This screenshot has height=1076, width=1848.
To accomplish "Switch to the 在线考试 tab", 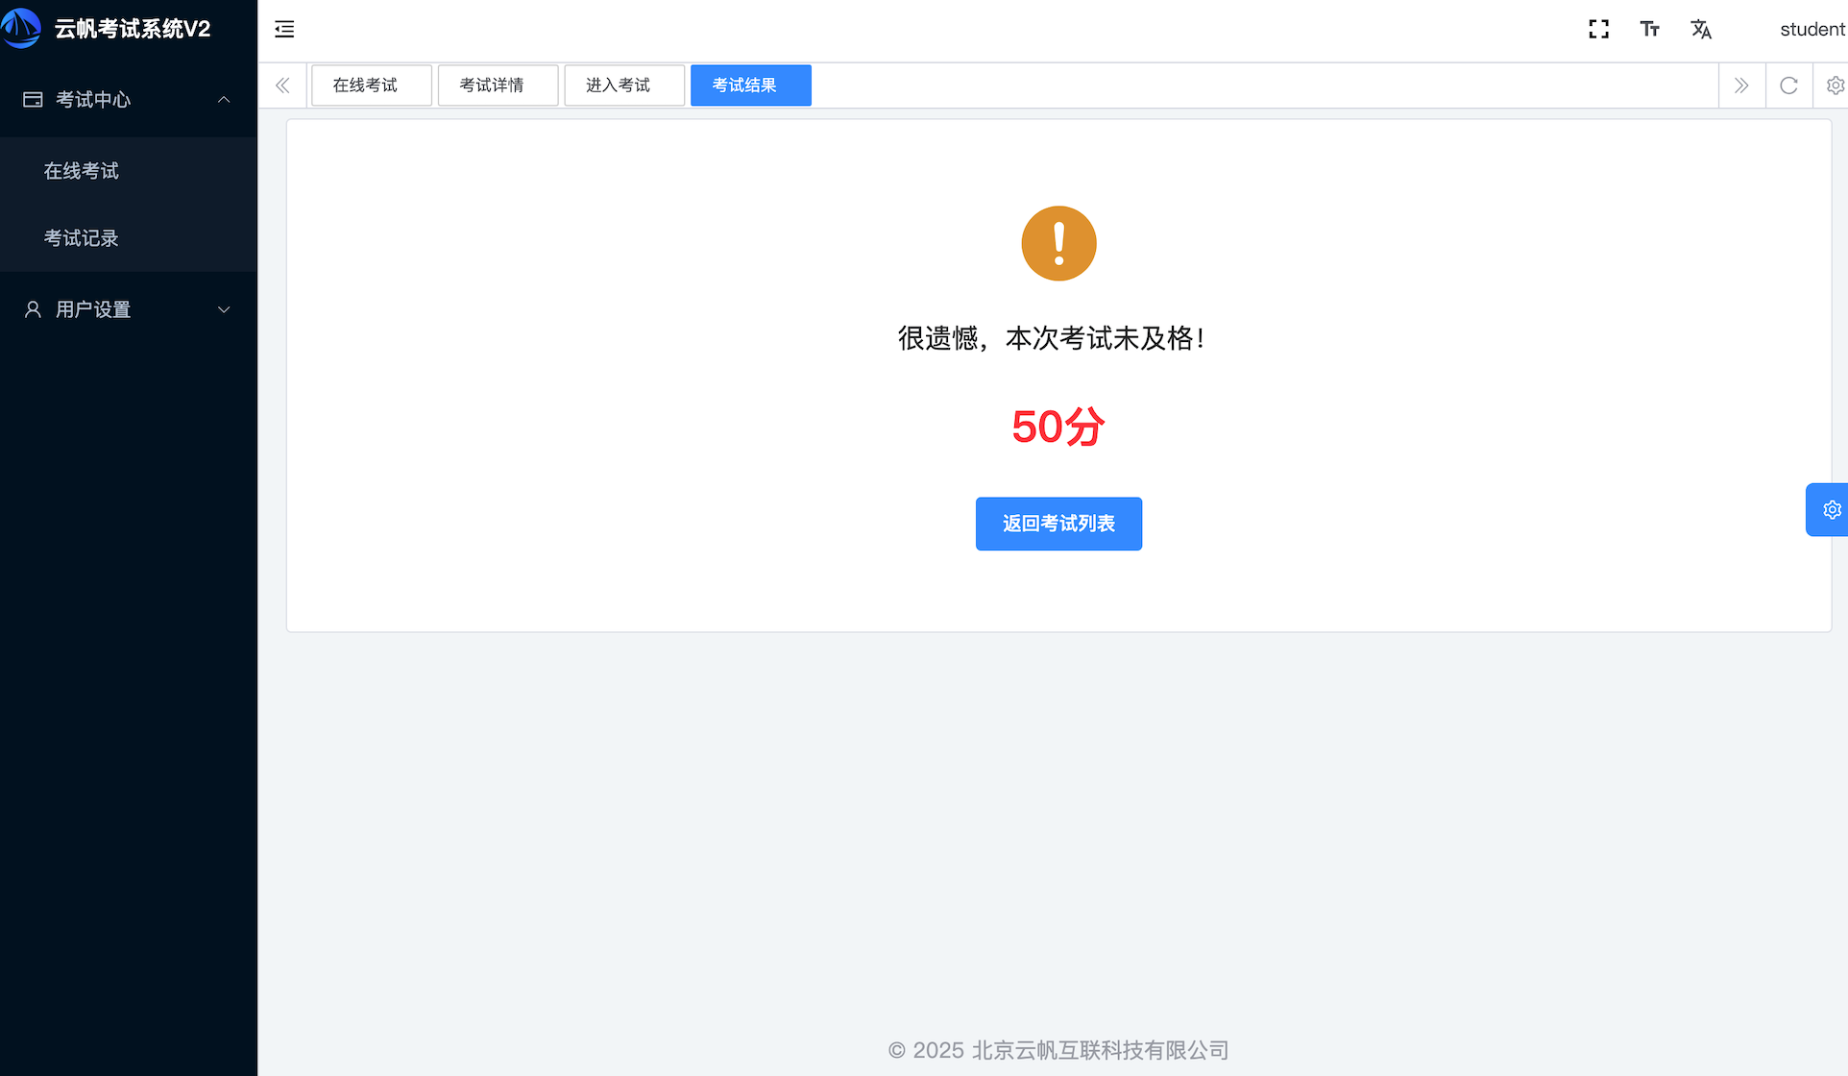I will click(371, 85).
